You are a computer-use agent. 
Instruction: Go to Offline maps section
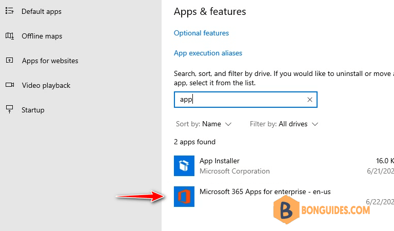click(x=42, y=36)
